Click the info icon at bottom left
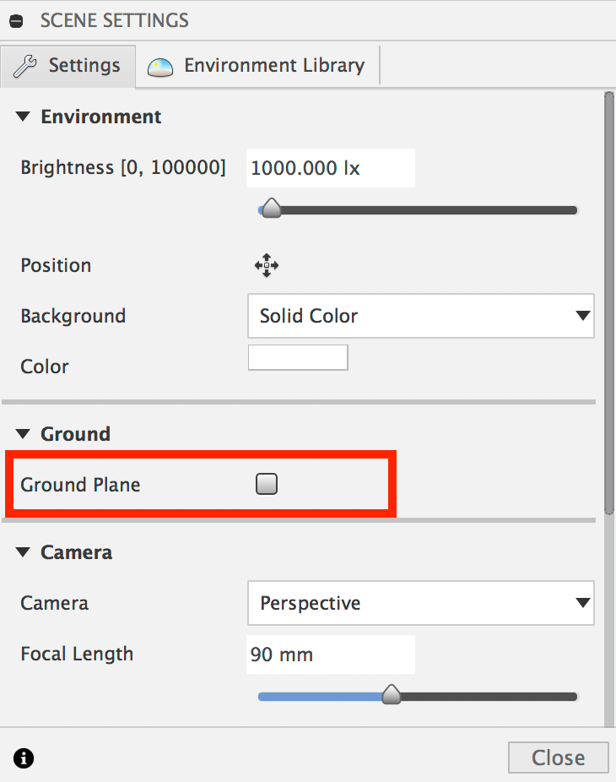Screen dimensions: 616x782 pos(24,758)
